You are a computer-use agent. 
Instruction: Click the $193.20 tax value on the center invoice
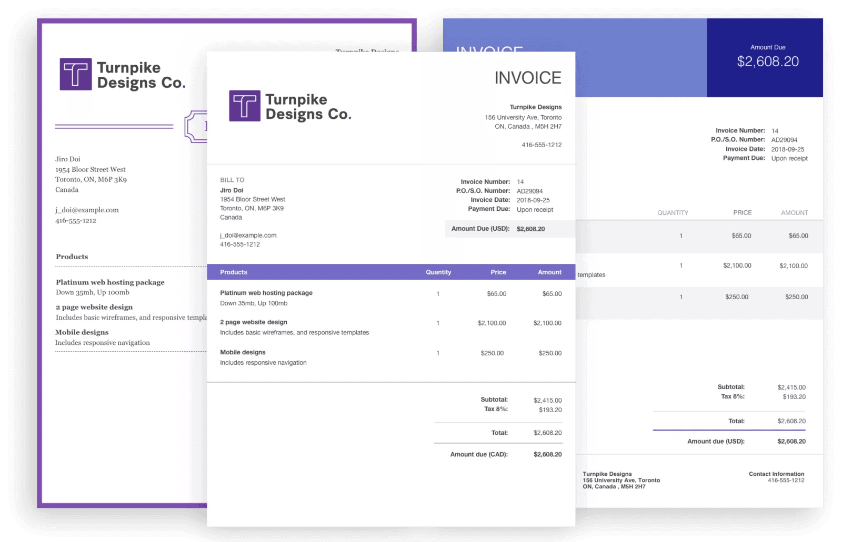[x=550, y=410]
